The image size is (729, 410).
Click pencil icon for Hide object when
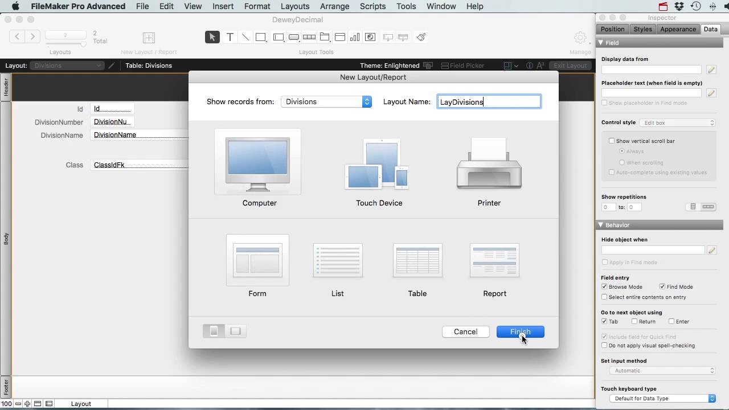coord(711,250)
